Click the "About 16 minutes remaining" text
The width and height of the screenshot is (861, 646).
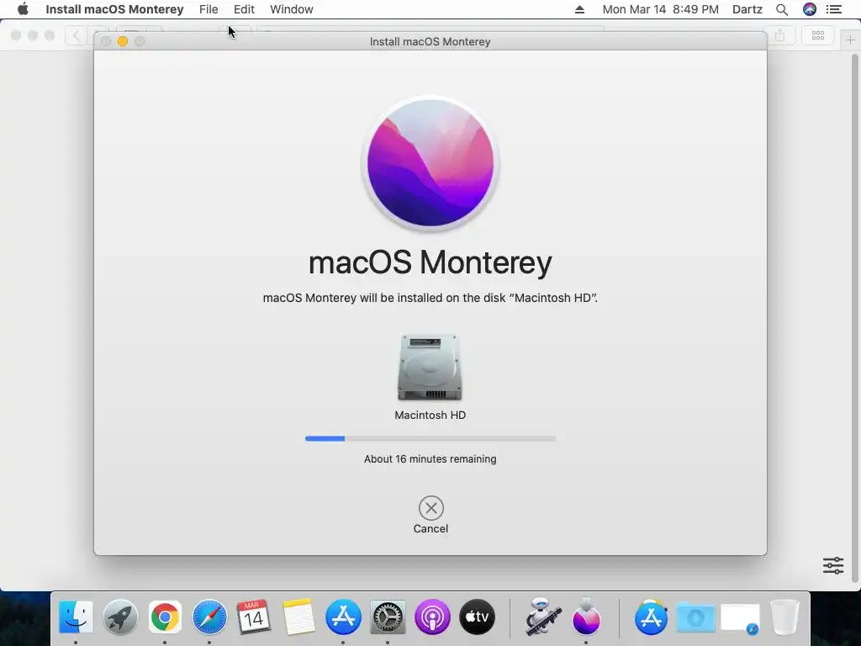pyautogui.click(x=430, y=458)
